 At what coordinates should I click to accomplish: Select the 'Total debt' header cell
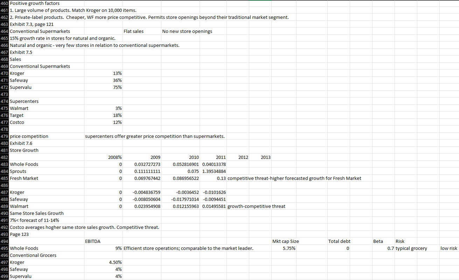coord(339,241)
